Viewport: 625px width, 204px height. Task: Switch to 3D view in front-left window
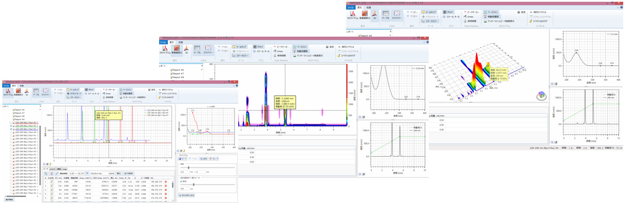point(27,92)
